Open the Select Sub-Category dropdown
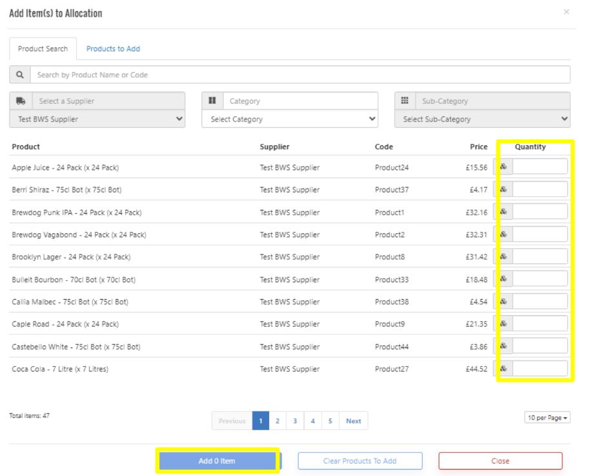Image resolution: width=592 pixels, height=476 pixels. click(482, 119)
